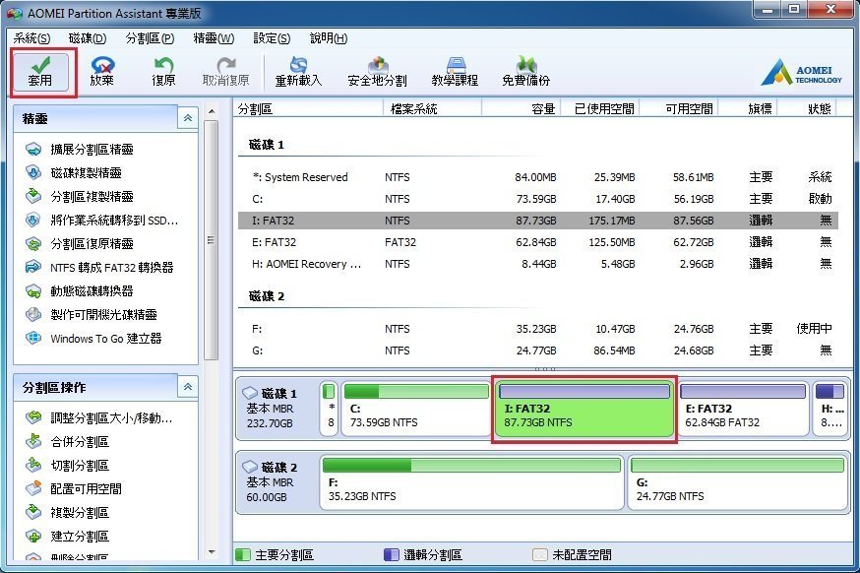Open the 教學課程 tutorial icon
Viewport: 860px width, 573px height.
(455, 72)
